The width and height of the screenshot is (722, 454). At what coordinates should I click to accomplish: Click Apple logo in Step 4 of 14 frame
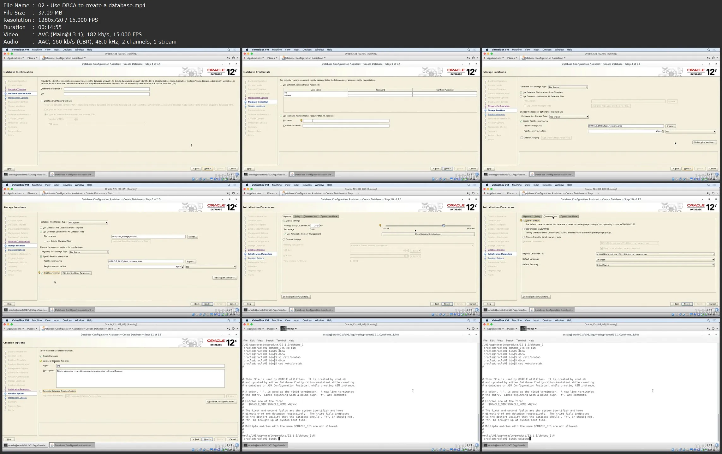coord(7,50)
